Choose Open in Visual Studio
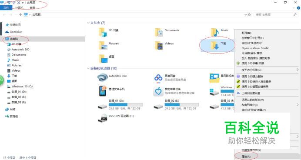Screen dimensions: 301x160 click(x=255, y=48)
